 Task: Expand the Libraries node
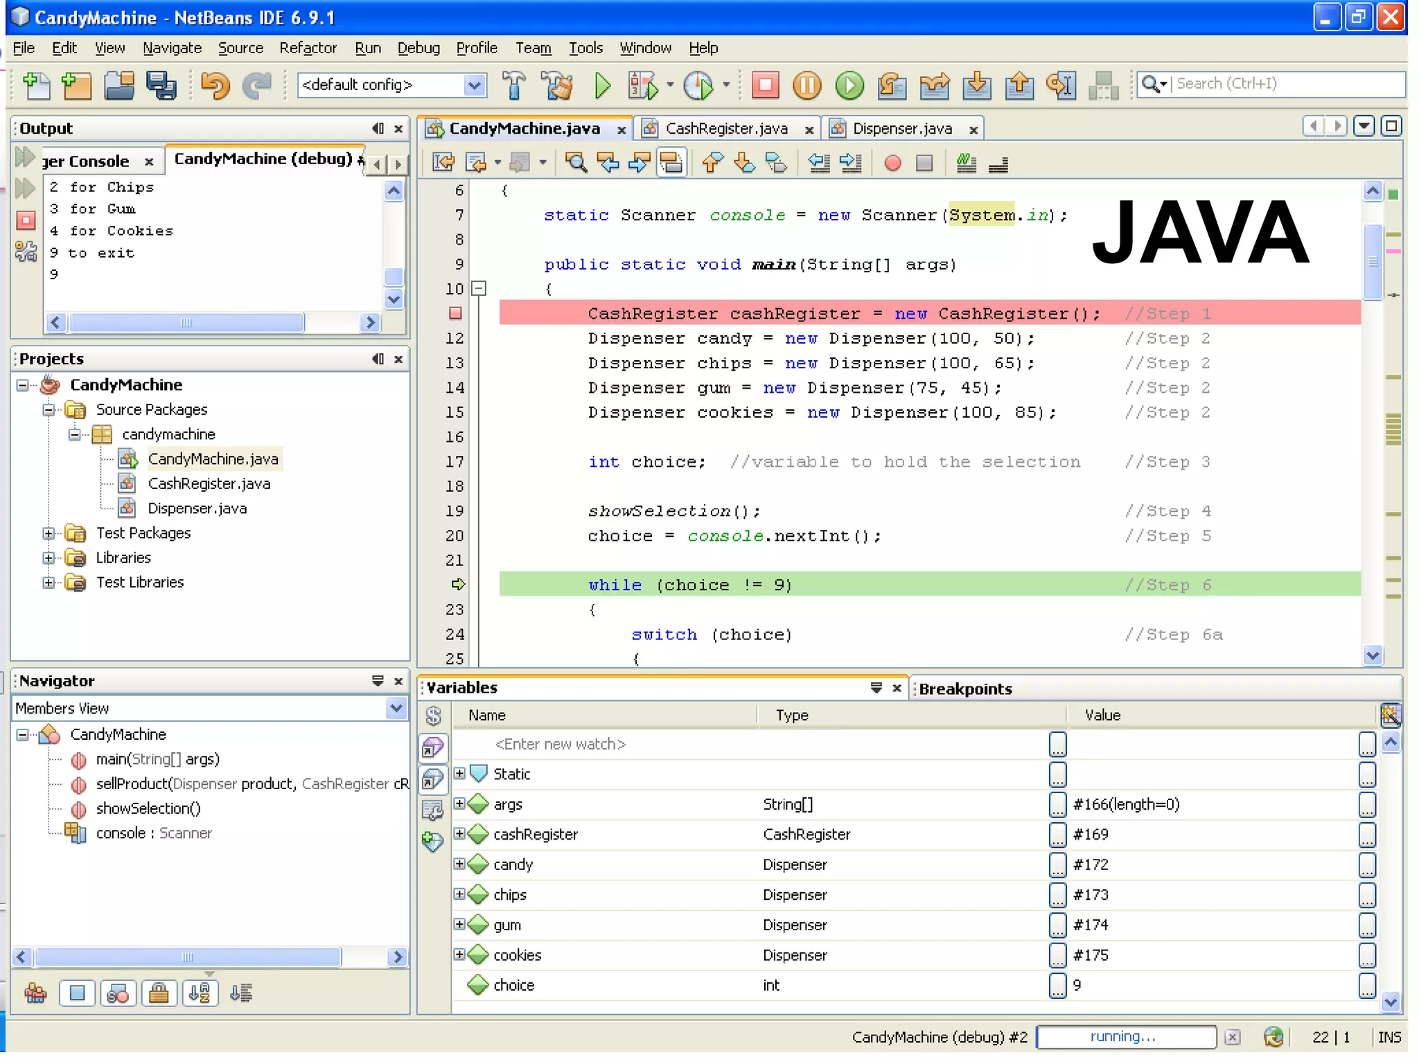49,558
